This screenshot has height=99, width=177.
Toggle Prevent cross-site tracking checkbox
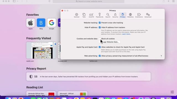pos(100,23)
